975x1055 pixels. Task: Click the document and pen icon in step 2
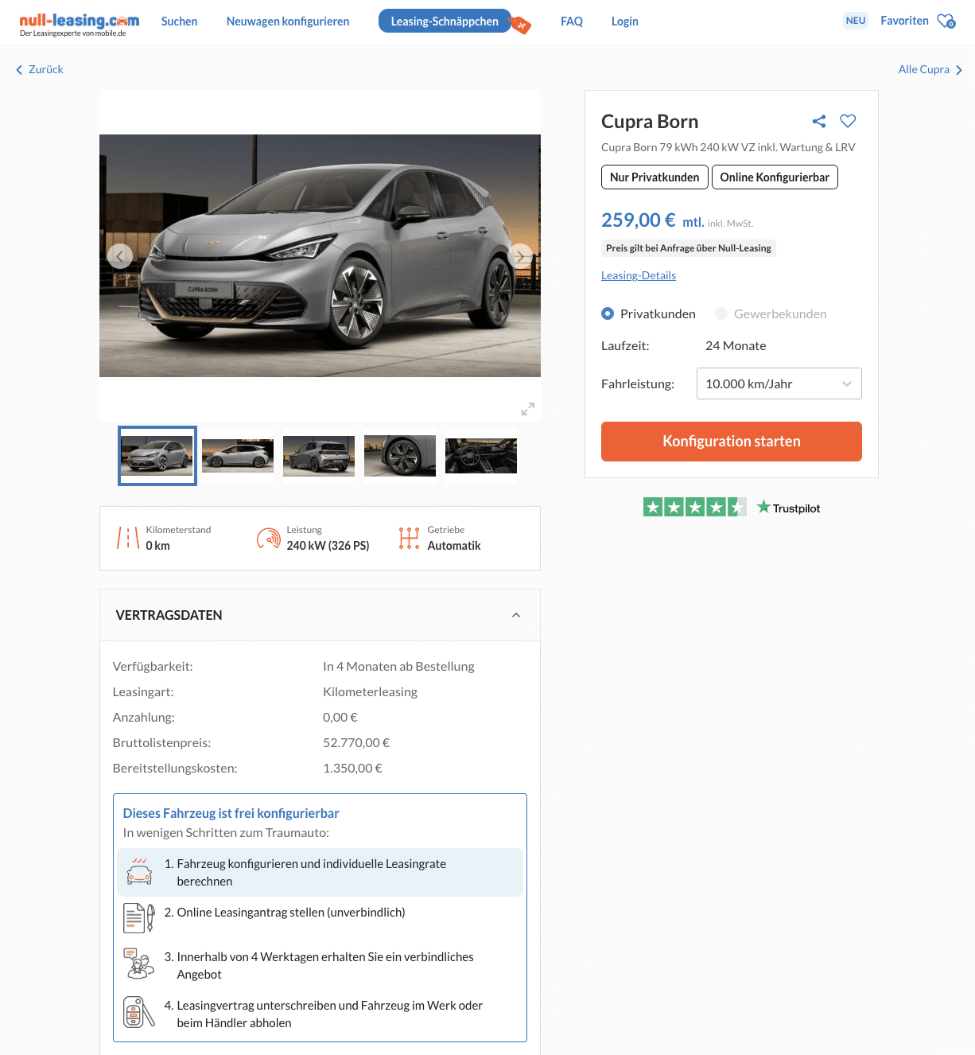139,918
